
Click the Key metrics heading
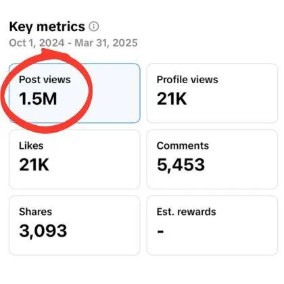pyautogui.click(x=47, y=26)
